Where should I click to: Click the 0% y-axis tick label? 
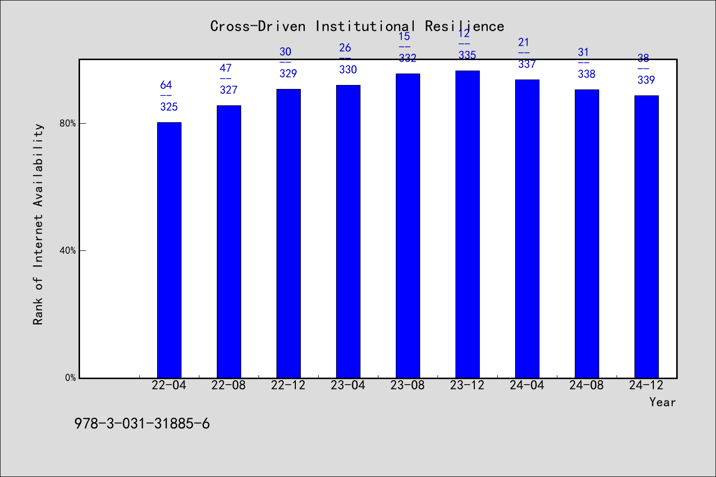[x=71, y=378]
